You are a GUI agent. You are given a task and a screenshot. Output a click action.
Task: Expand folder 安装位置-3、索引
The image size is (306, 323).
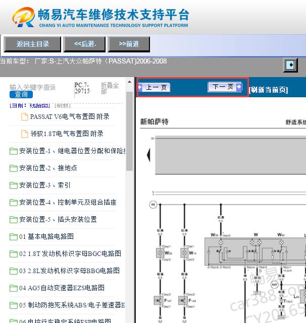45,185
